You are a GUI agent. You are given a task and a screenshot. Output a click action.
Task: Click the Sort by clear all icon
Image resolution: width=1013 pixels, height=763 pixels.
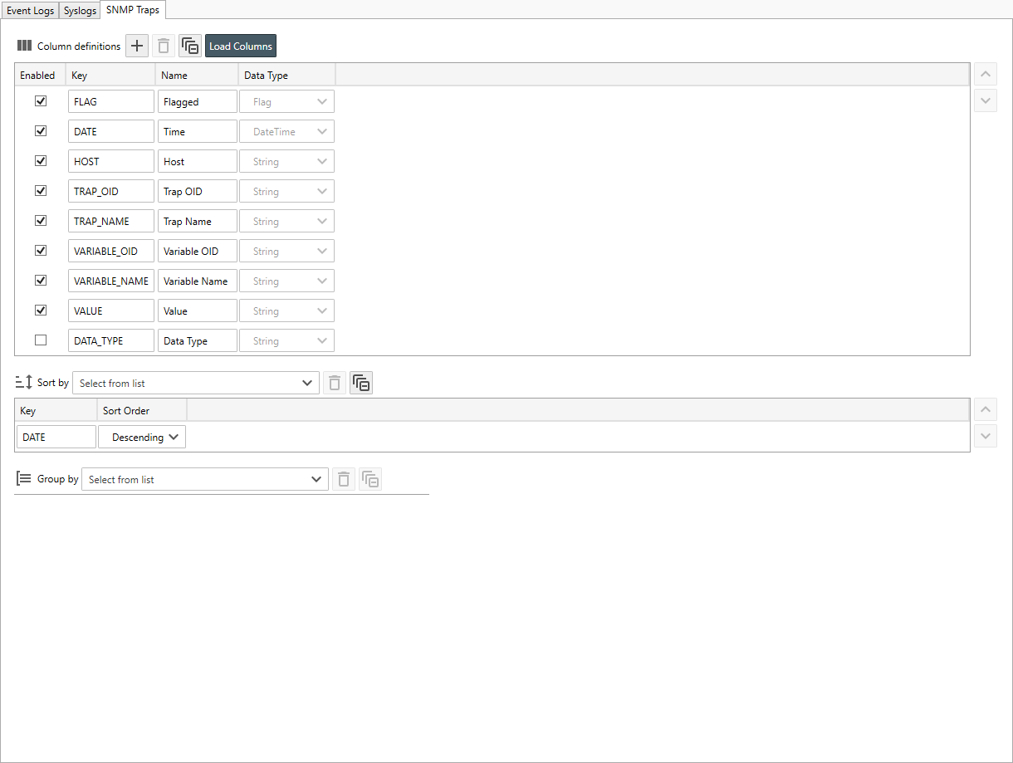click(361, 383)
